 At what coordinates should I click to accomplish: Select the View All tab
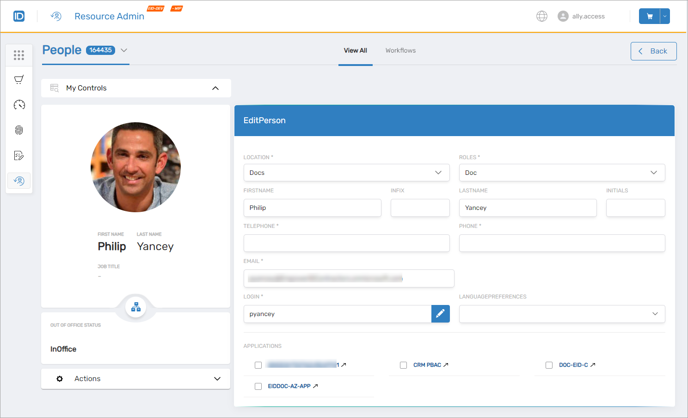[x=355, y=50]
